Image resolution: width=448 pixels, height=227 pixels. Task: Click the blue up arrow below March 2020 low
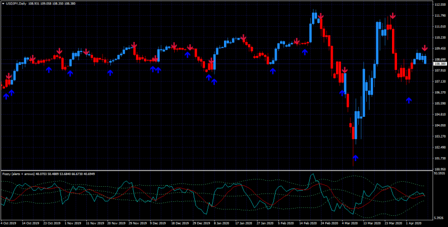355,158
